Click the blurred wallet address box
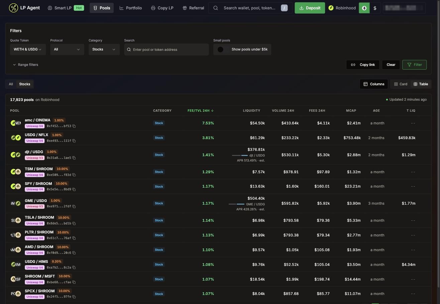 point(404,8)
